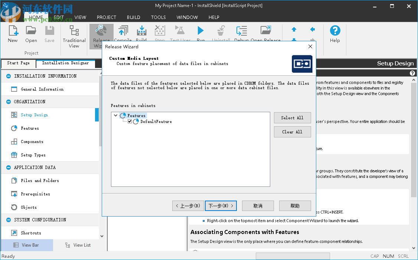Switch to Traditional View
418x260 pixels.
click(74, 35)
